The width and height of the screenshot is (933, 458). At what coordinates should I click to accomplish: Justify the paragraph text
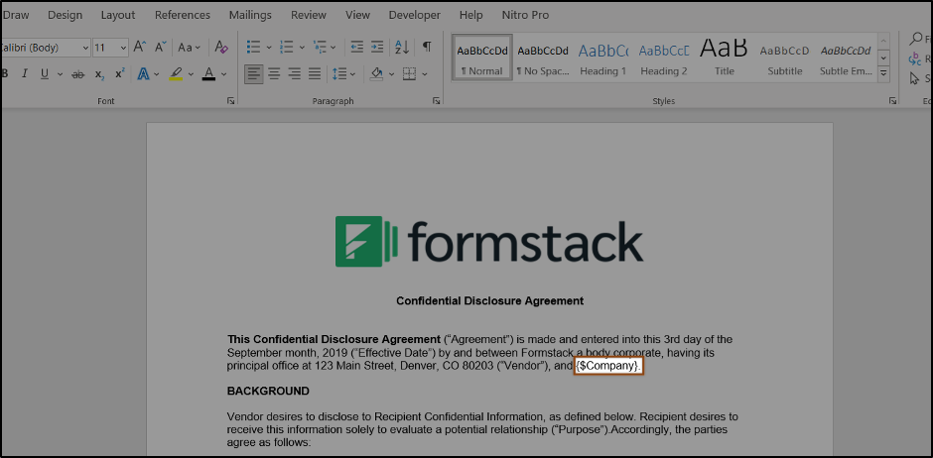point(315,74)
